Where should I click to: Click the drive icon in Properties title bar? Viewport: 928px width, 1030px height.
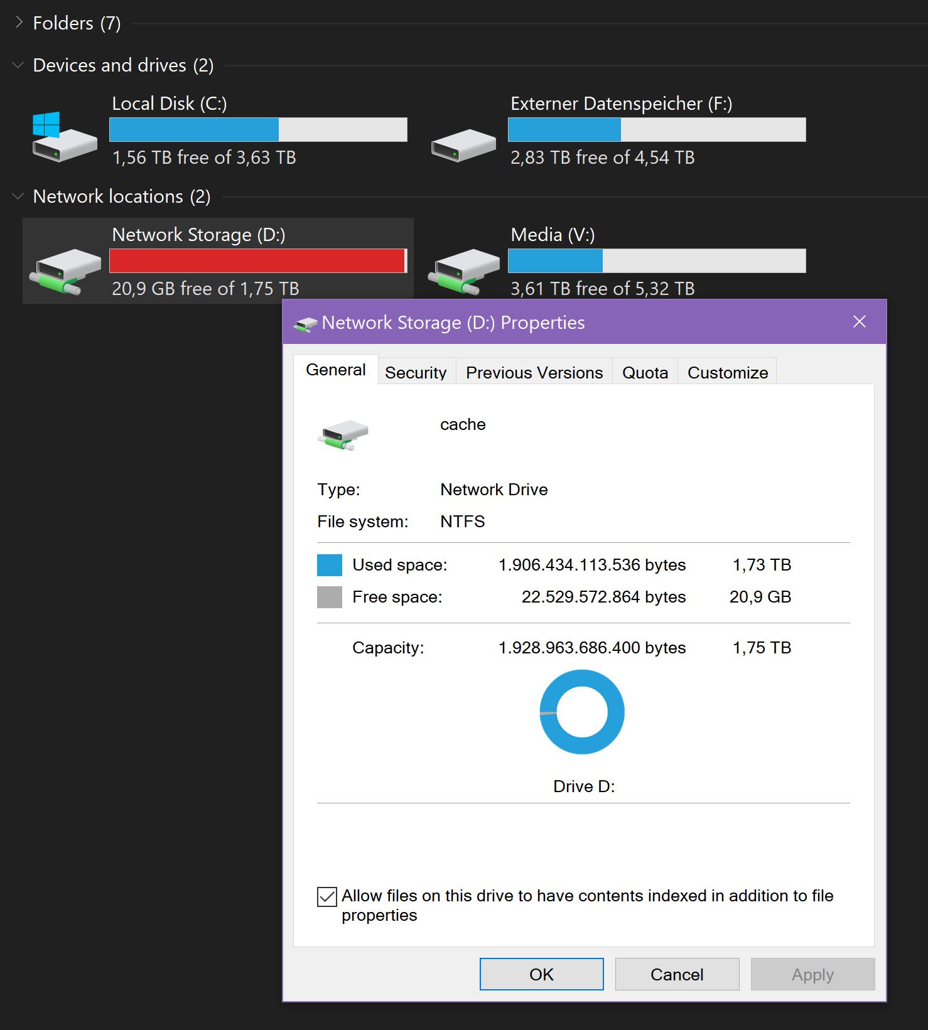point(306,324)
